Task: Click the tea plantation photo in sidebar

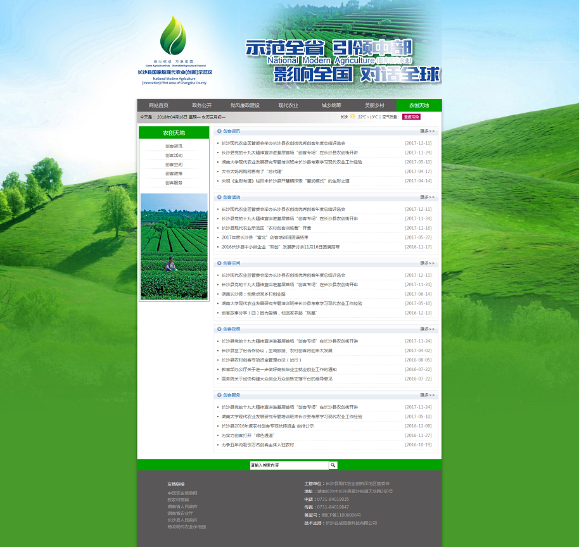Action: click(174, 246)
